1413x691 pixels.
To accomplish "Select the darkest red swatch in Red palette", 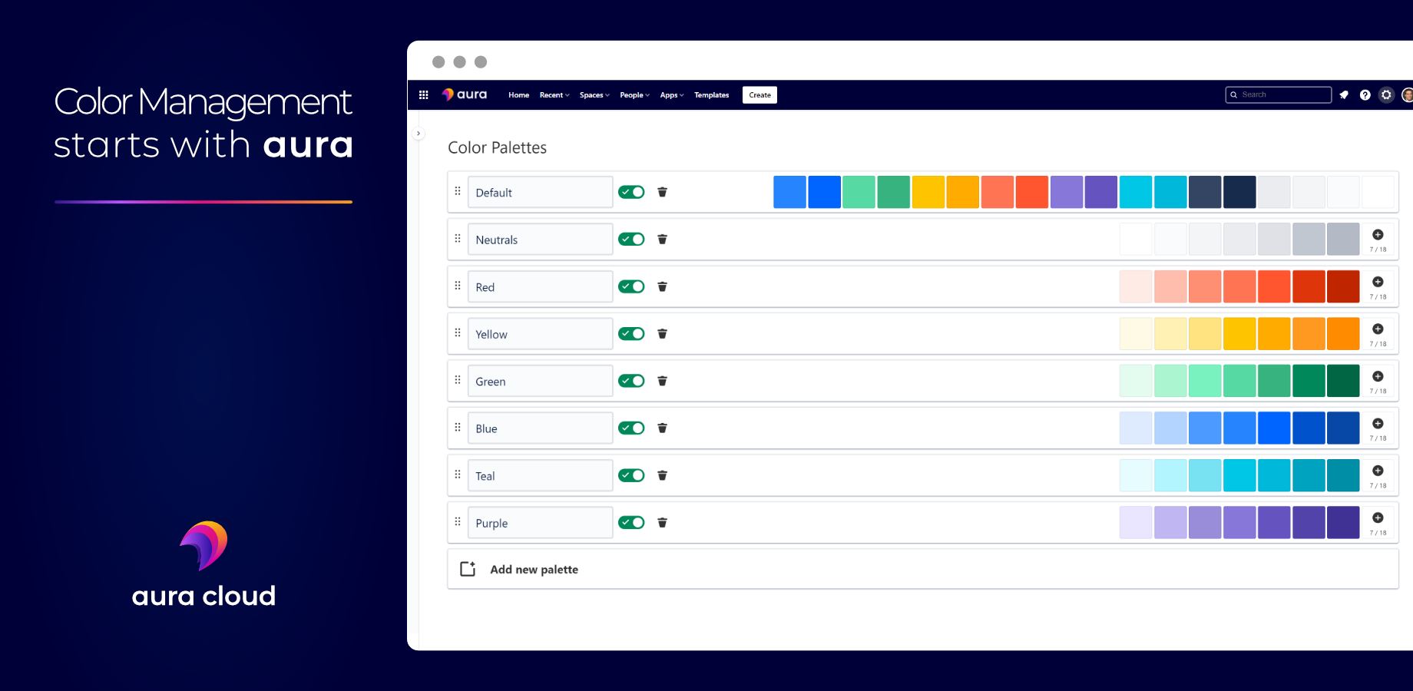I will click(x=1343, y=286).
